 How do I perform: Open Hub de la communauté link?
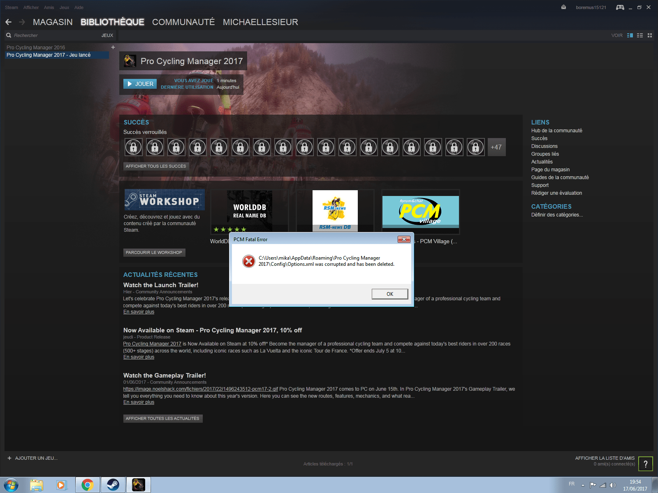[x=556, y=131]
